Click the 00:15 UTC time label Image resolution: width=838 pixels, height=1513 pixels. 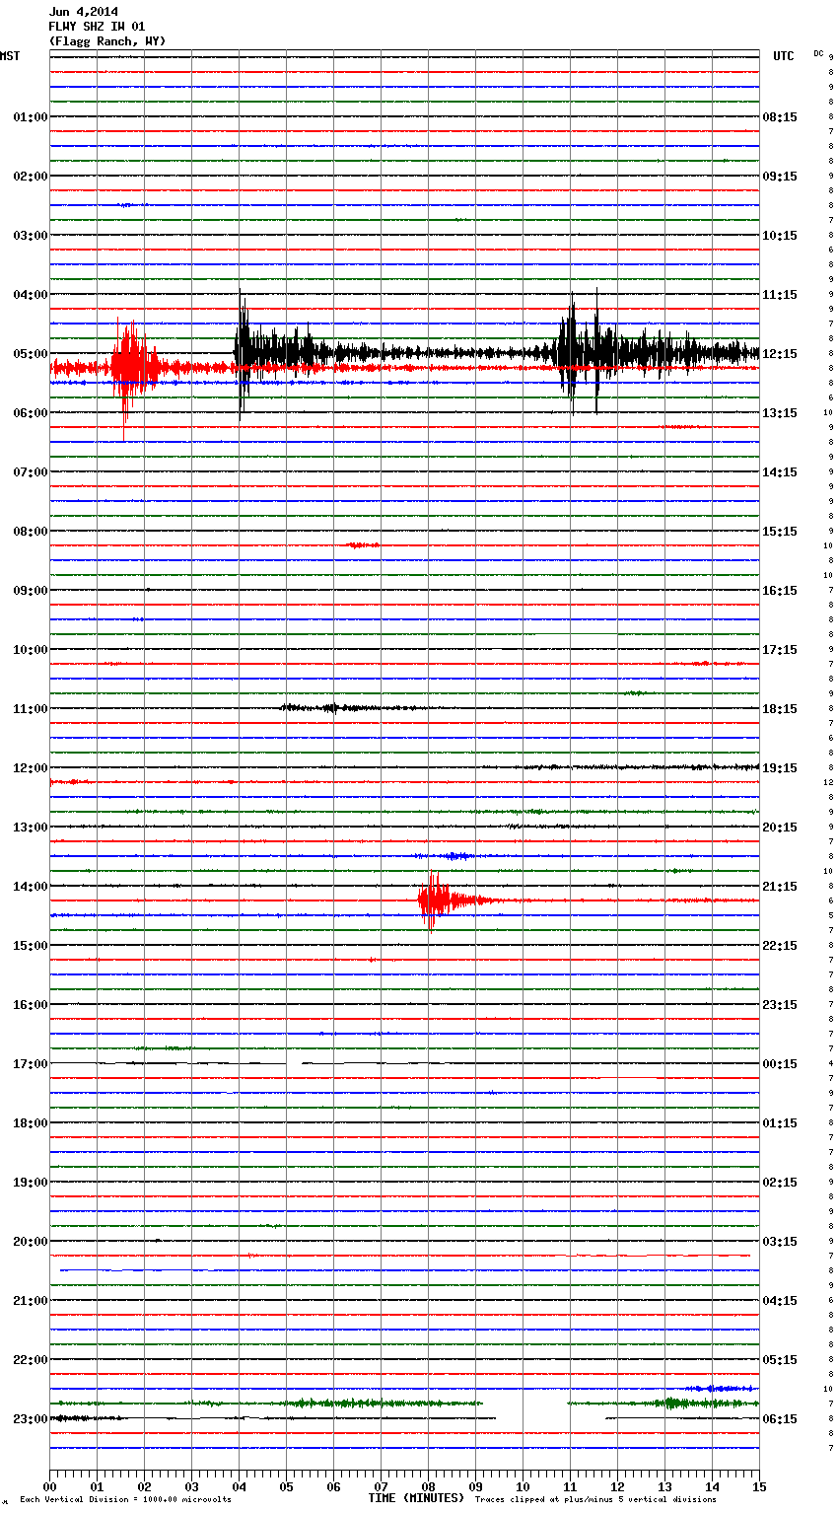pos(780,1064)
